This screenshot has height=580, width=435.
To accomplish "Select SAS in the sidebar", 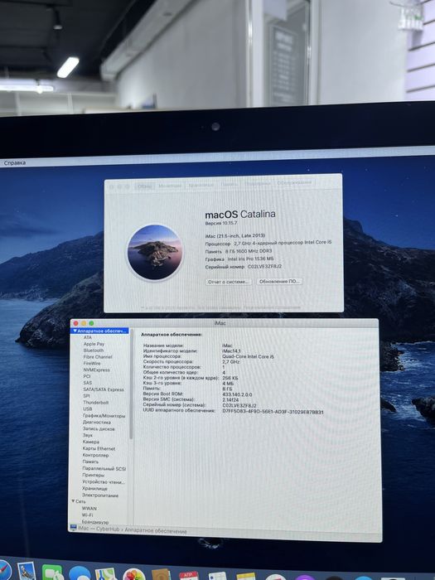I will pyautogui.click(x=87, y=383).
